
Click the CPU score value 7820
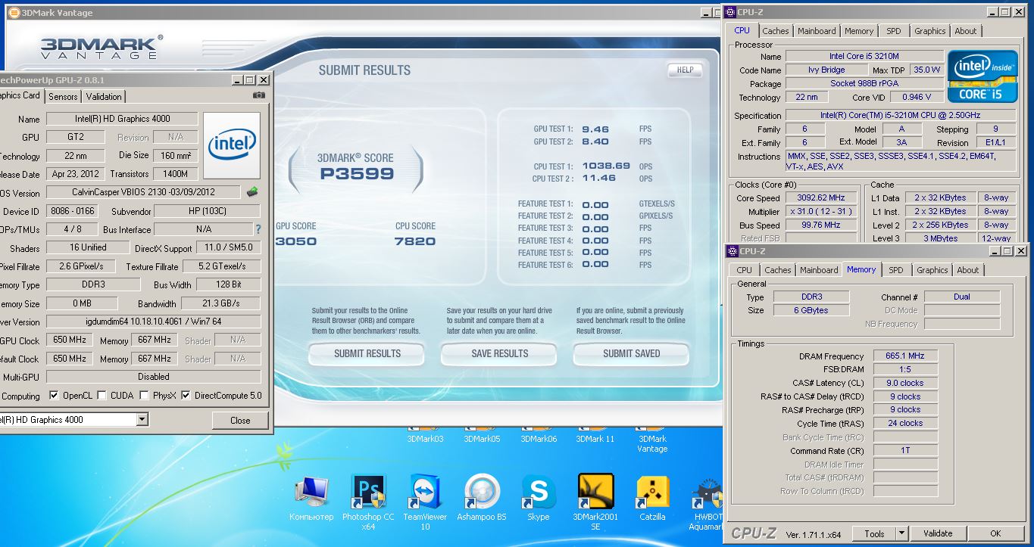(415, 241)
